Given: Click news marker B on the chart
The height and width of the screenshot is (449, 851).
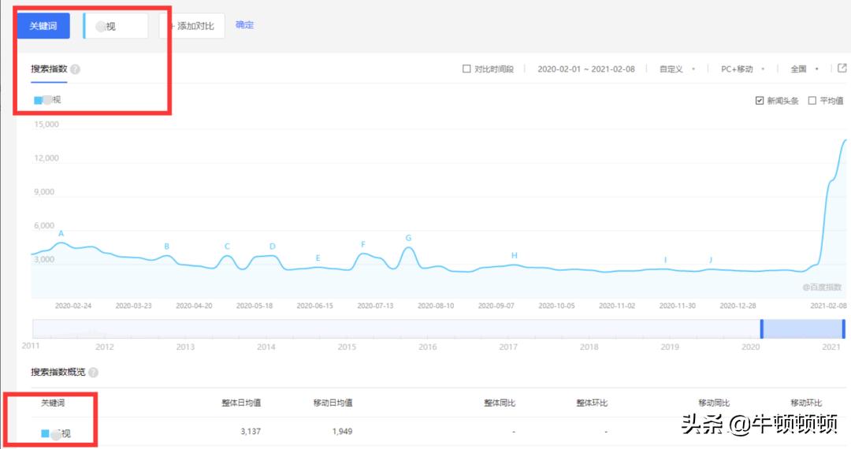Looking at the screenshot, I should (166, 247).
